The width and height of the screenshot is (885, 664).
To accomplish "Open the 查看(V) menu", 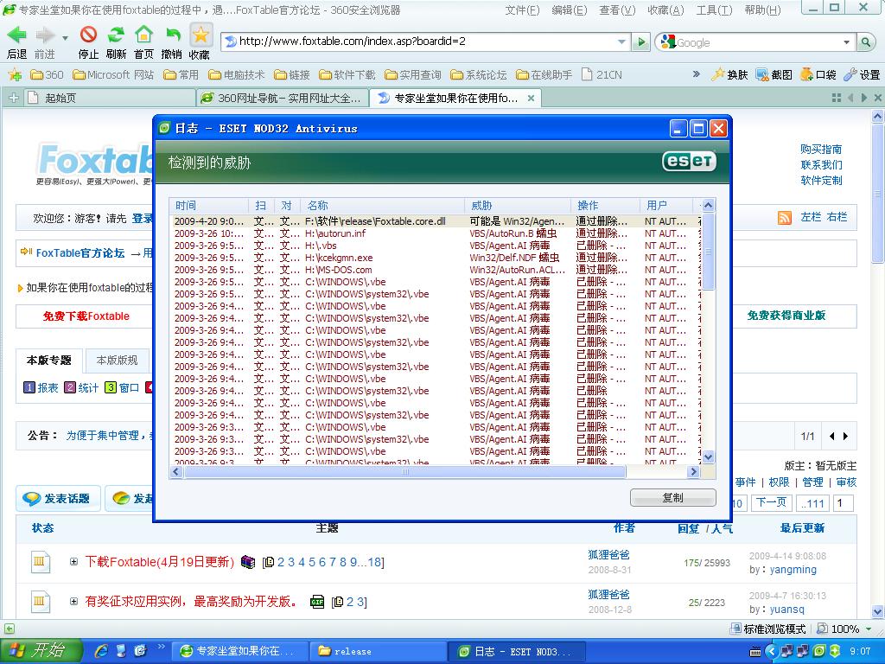I will (617, 10).
